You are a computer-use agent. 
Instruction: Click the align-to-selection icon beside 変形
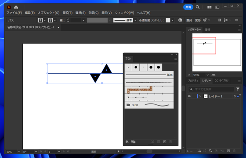205,20
